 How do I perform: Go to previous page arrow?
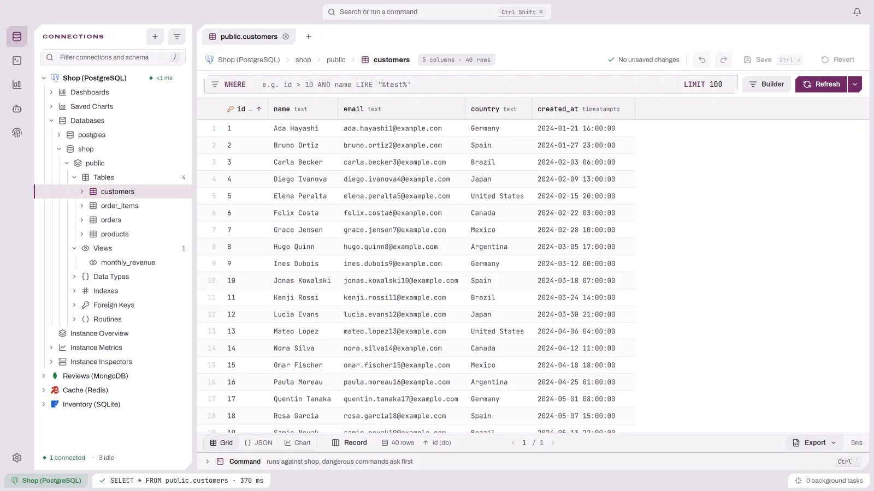pos(513,443)
